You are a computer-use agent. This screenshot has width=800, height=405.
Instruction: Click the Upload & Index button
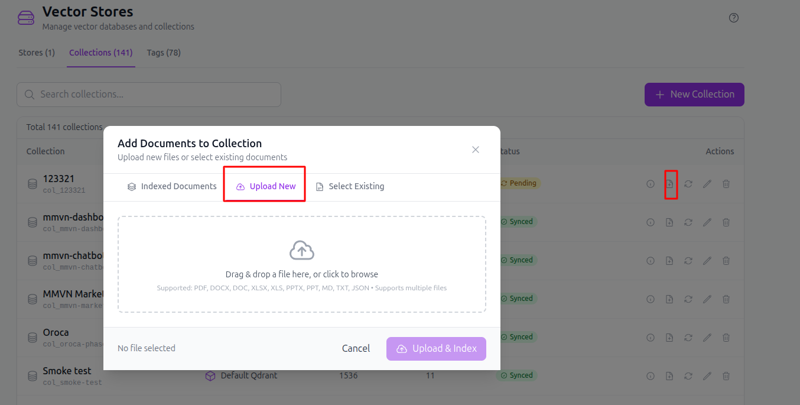point(436,349)
